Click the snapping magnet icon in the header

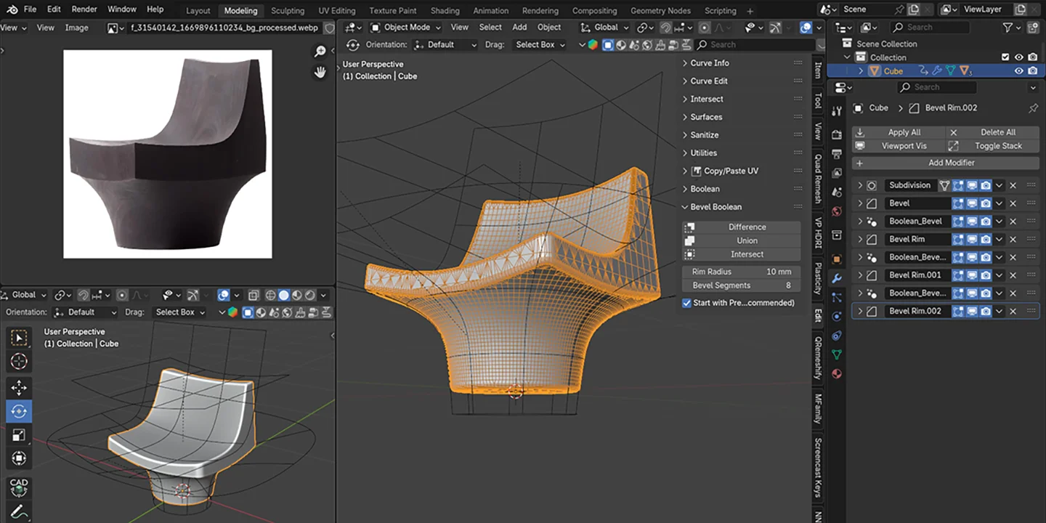tap(666, 27)
